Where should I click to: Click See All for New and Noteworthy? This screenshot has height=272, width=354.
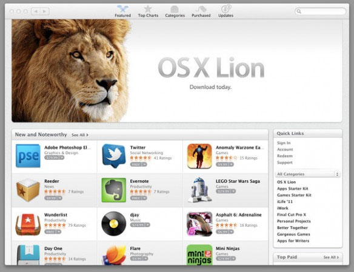point(80,135)
